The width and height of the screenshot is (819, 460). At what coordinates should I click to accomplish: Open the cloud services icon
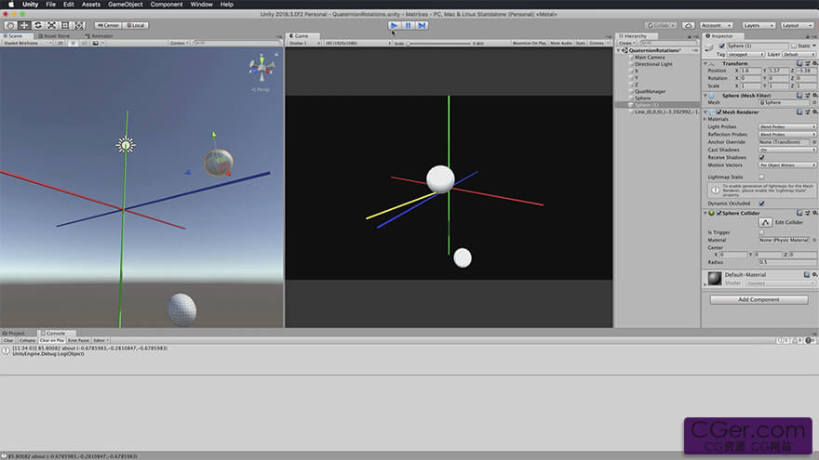tap(689, 25)
